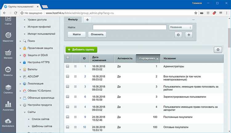Open the Marketing section in sidebar

(x=8, y=37)
